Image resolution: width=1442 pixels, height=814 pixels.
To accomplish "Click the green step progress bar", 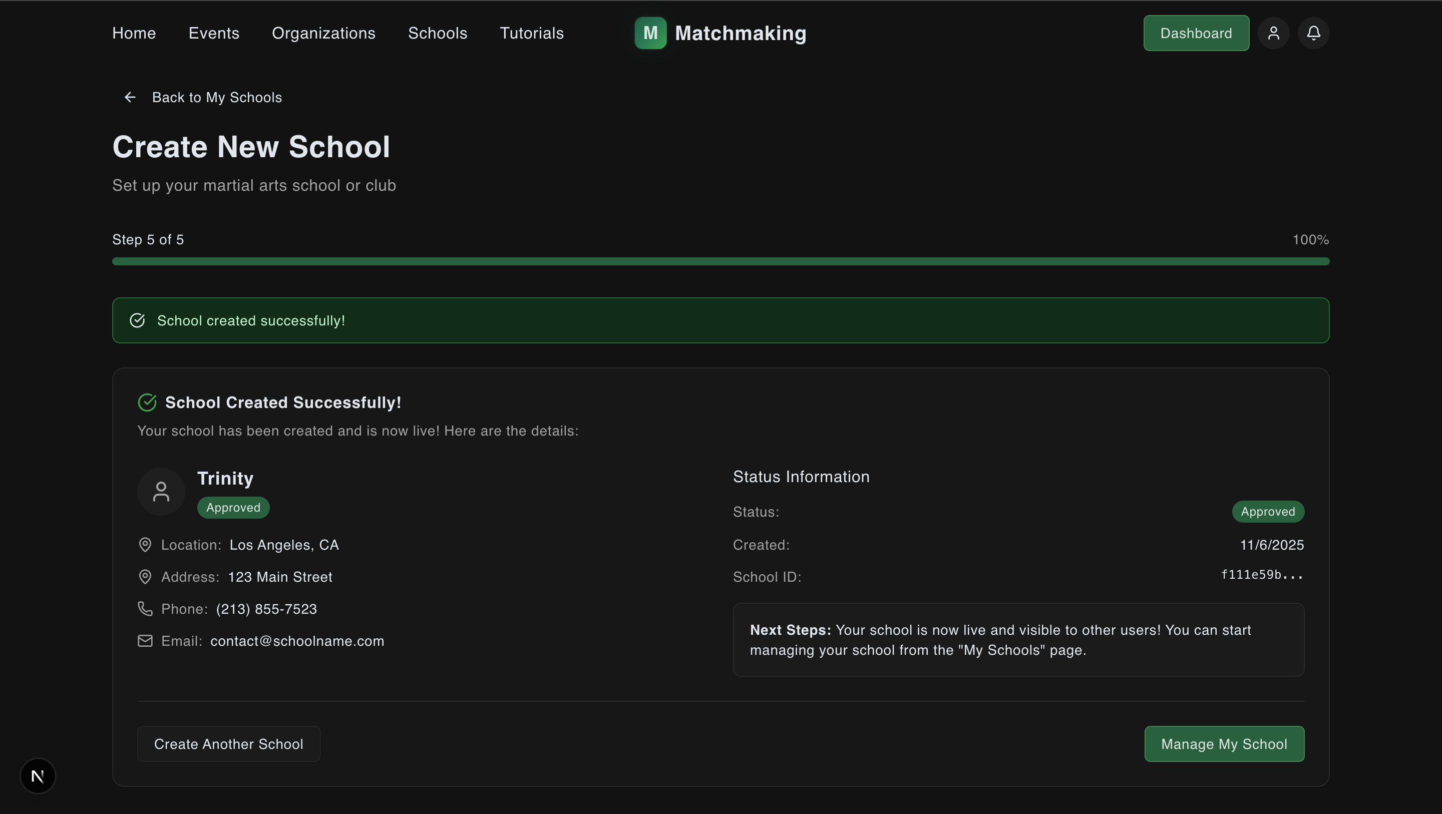I will (x=721, y=261).
